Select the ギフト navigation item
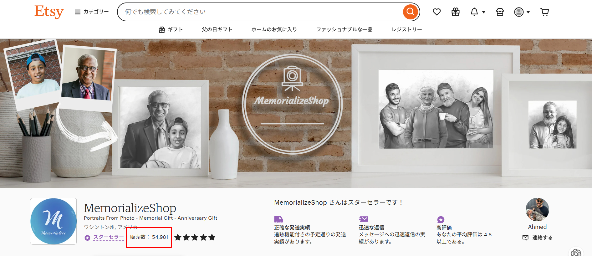The image size is (592, 256). coord(171,29)
